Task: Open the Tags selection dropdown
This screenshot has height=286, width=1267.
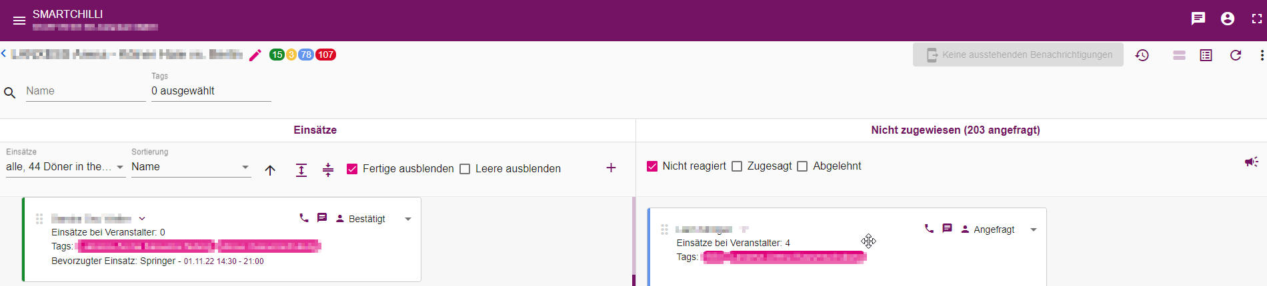Action: 211,91
